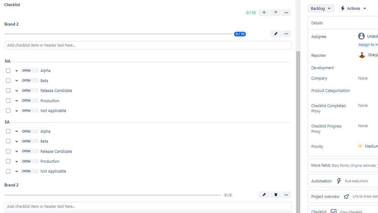Click the Company field value None
This screenshot has width=378, height=213.
(x=363, y=78)
